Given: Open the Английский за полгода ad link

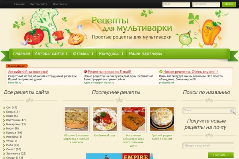Looking at the screenshot, I should point(28,72).
